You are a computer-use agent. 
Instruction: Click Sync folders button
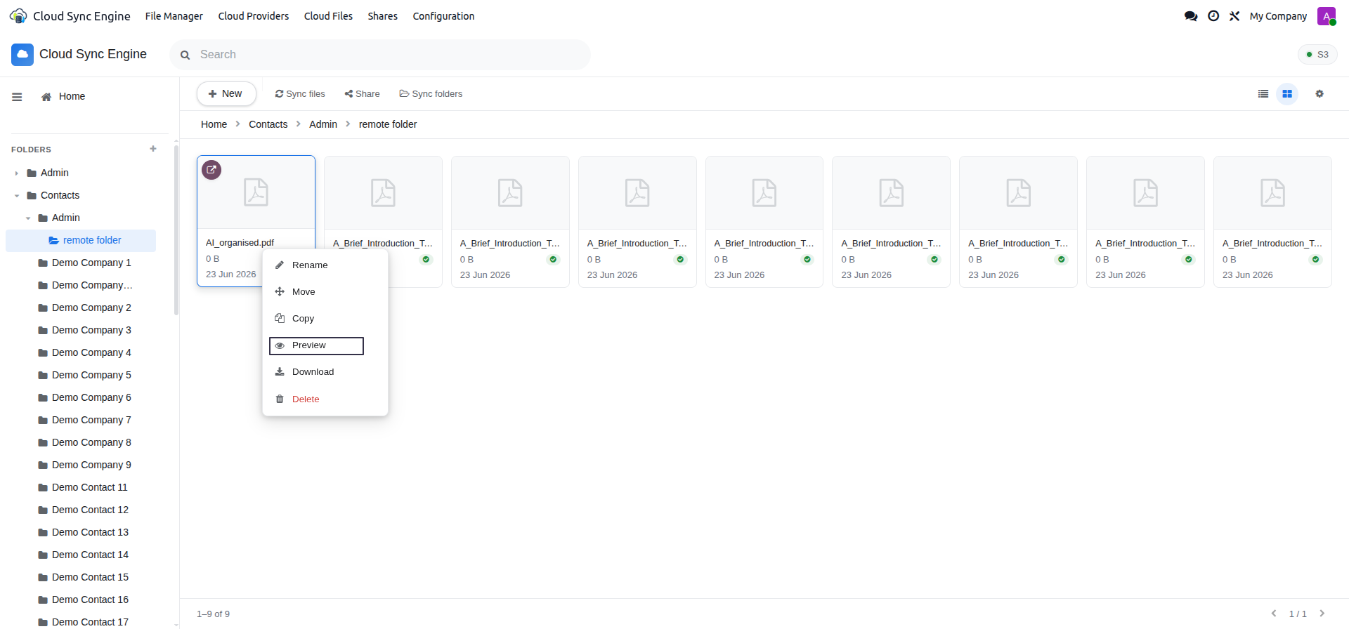tap(431, 94)
